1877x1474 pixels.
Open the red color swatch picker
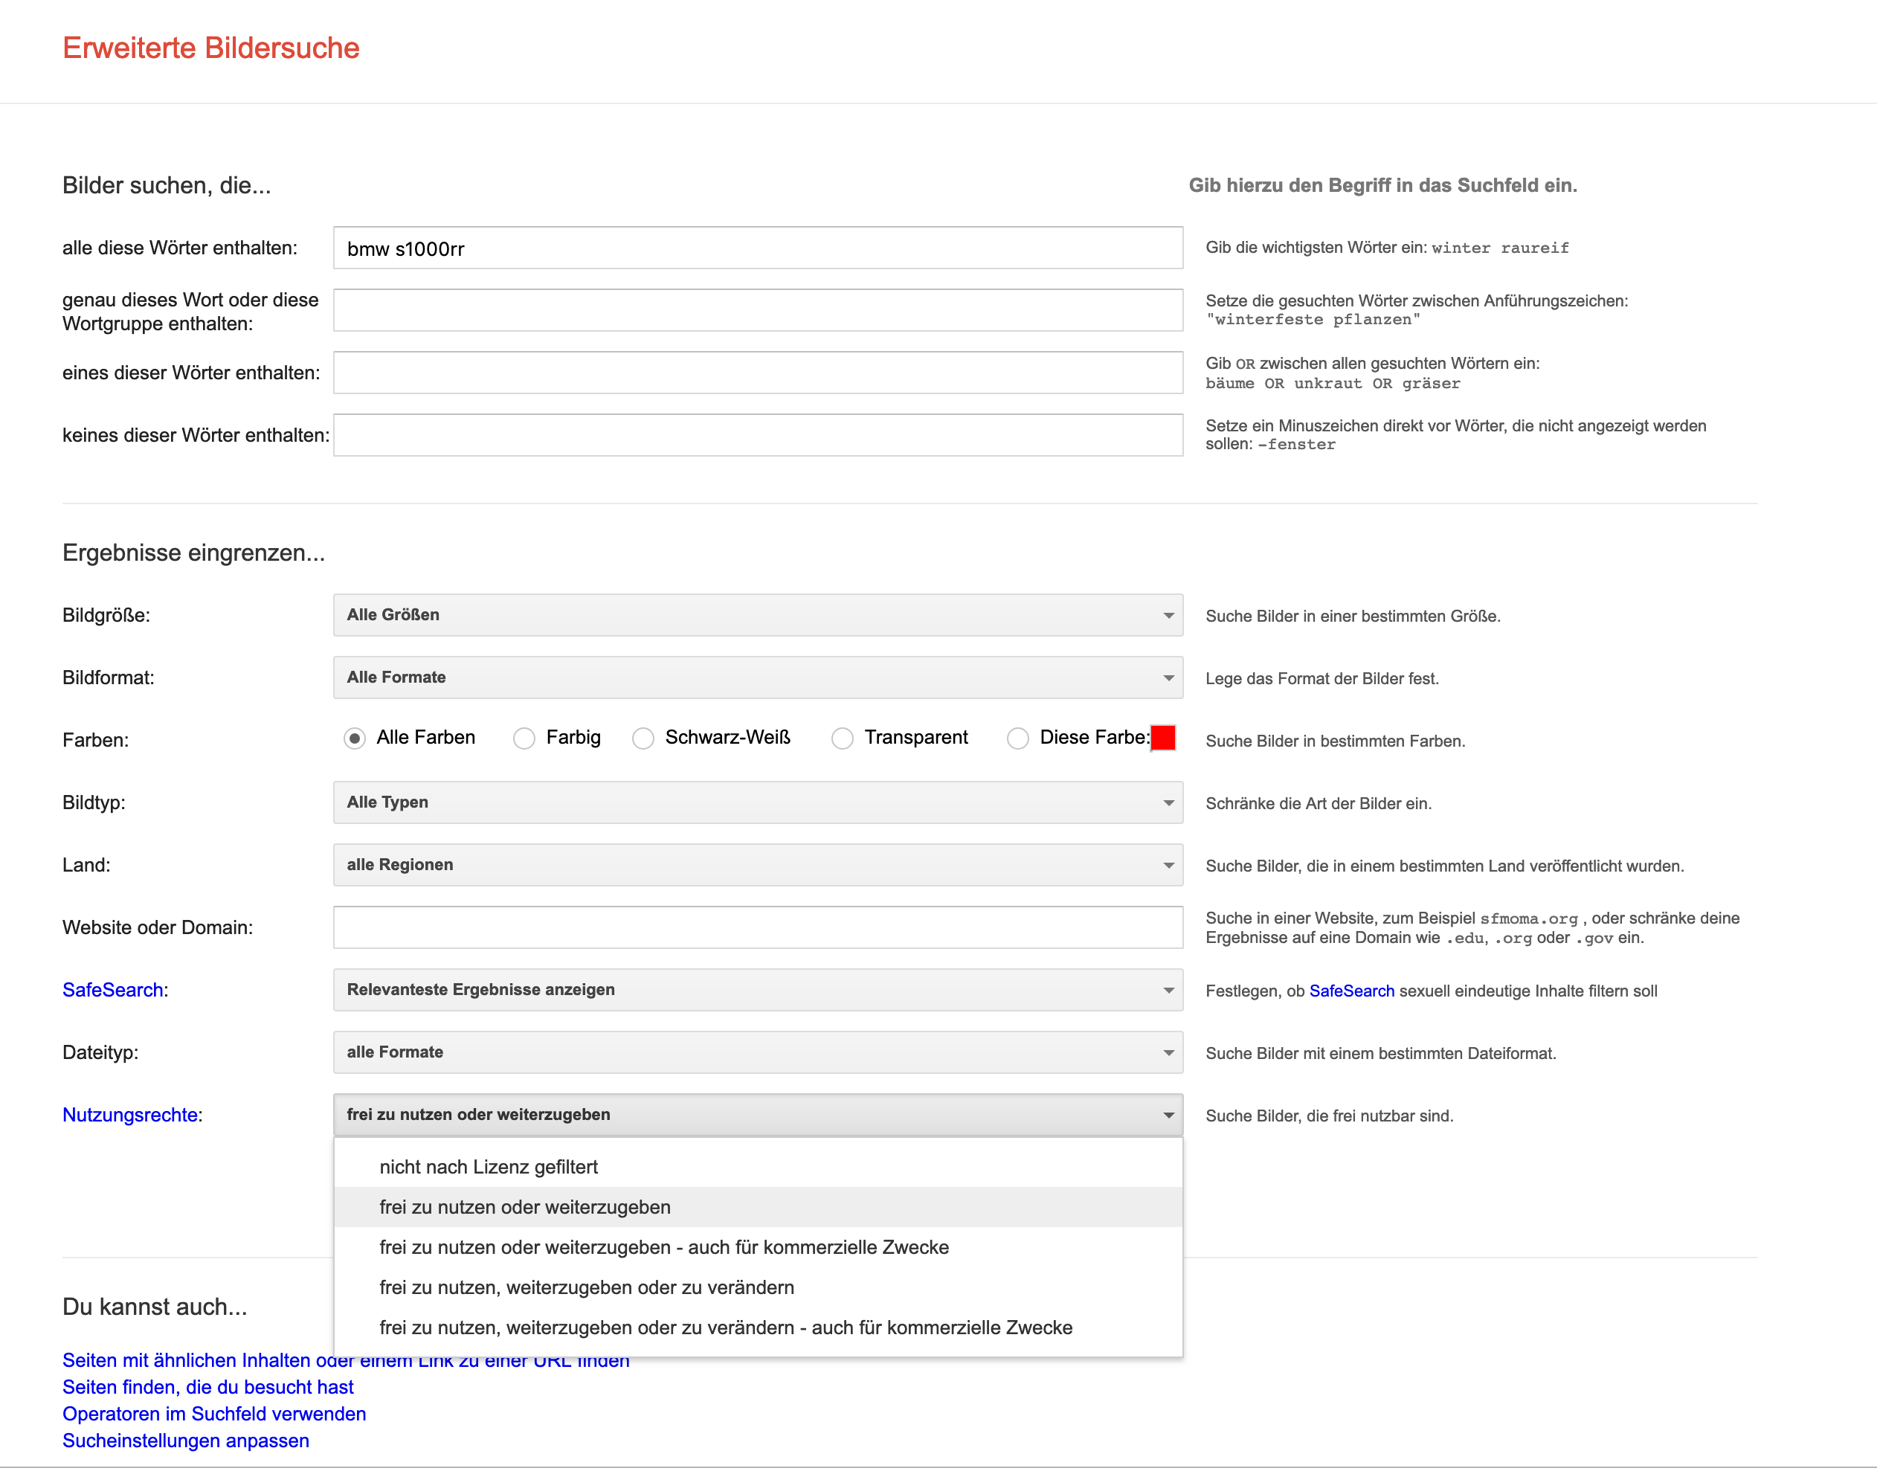pyautogui.click(x=1162, y=738)
